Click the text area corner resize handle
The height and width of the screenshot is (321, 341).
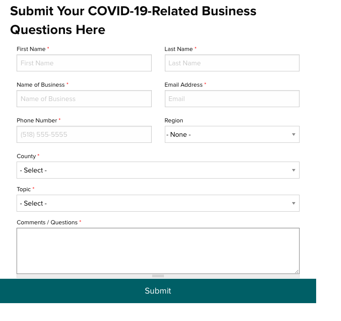[297, 271]
